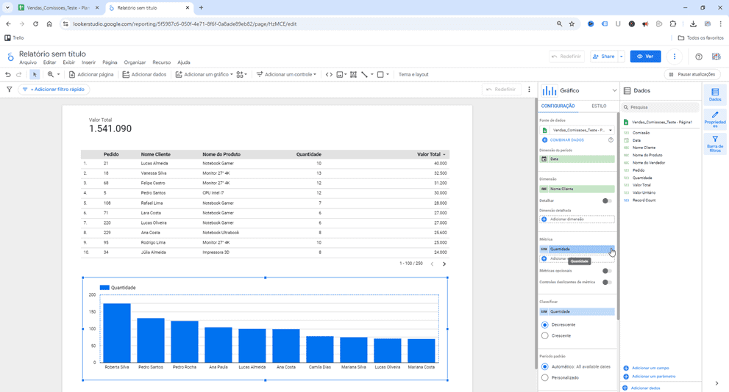
Task: Click the help question mark icon
Action: [698, 57]
